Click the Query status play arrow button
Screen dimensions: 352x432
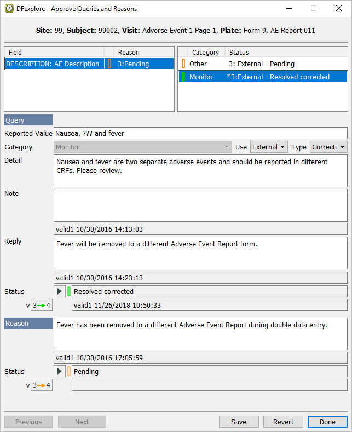tap(60, 291)
